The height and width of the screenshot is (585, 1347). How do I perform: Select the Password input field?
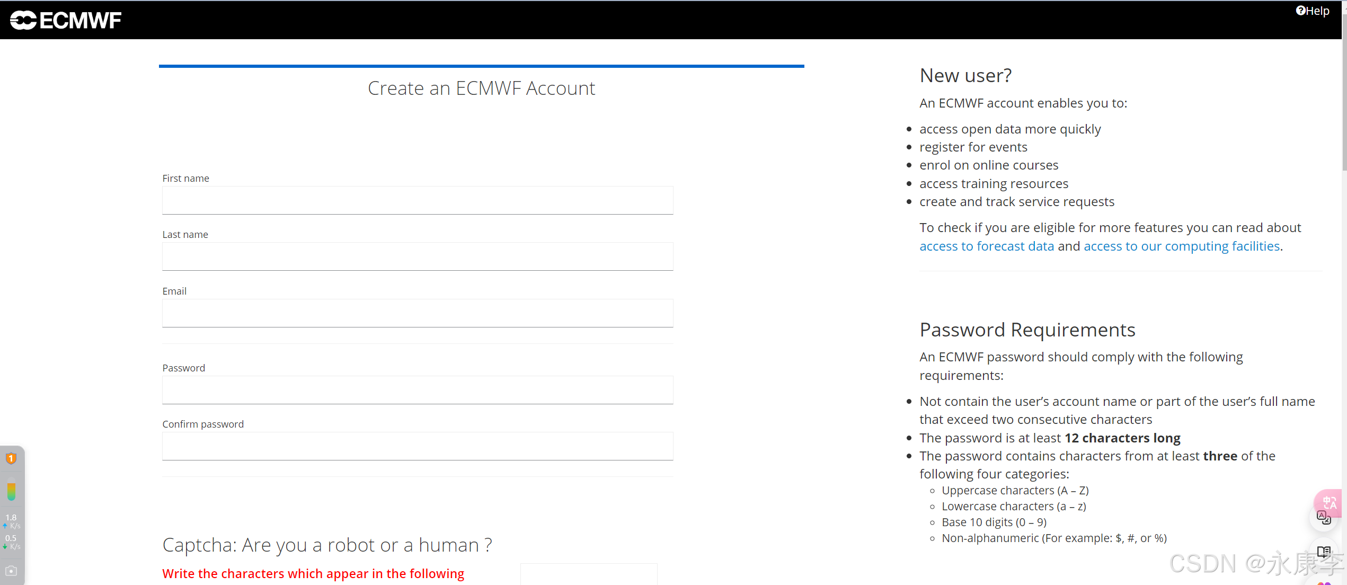418,390
